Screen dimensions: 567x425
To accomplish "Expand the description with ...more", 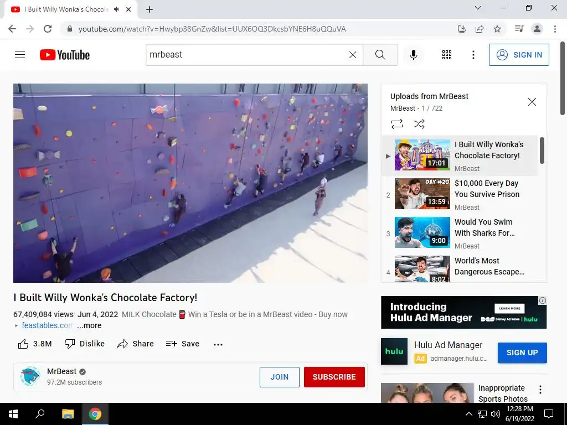I will point(89,325).
